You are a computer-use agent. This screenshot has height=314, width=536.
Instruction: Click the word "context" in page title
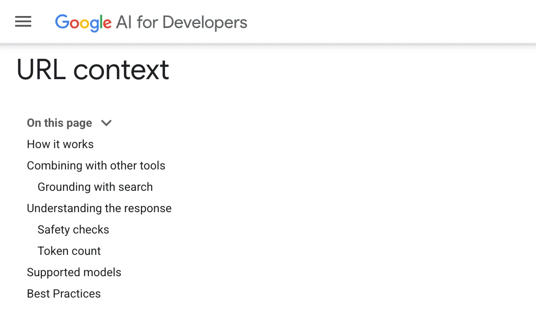click(121, 70)
